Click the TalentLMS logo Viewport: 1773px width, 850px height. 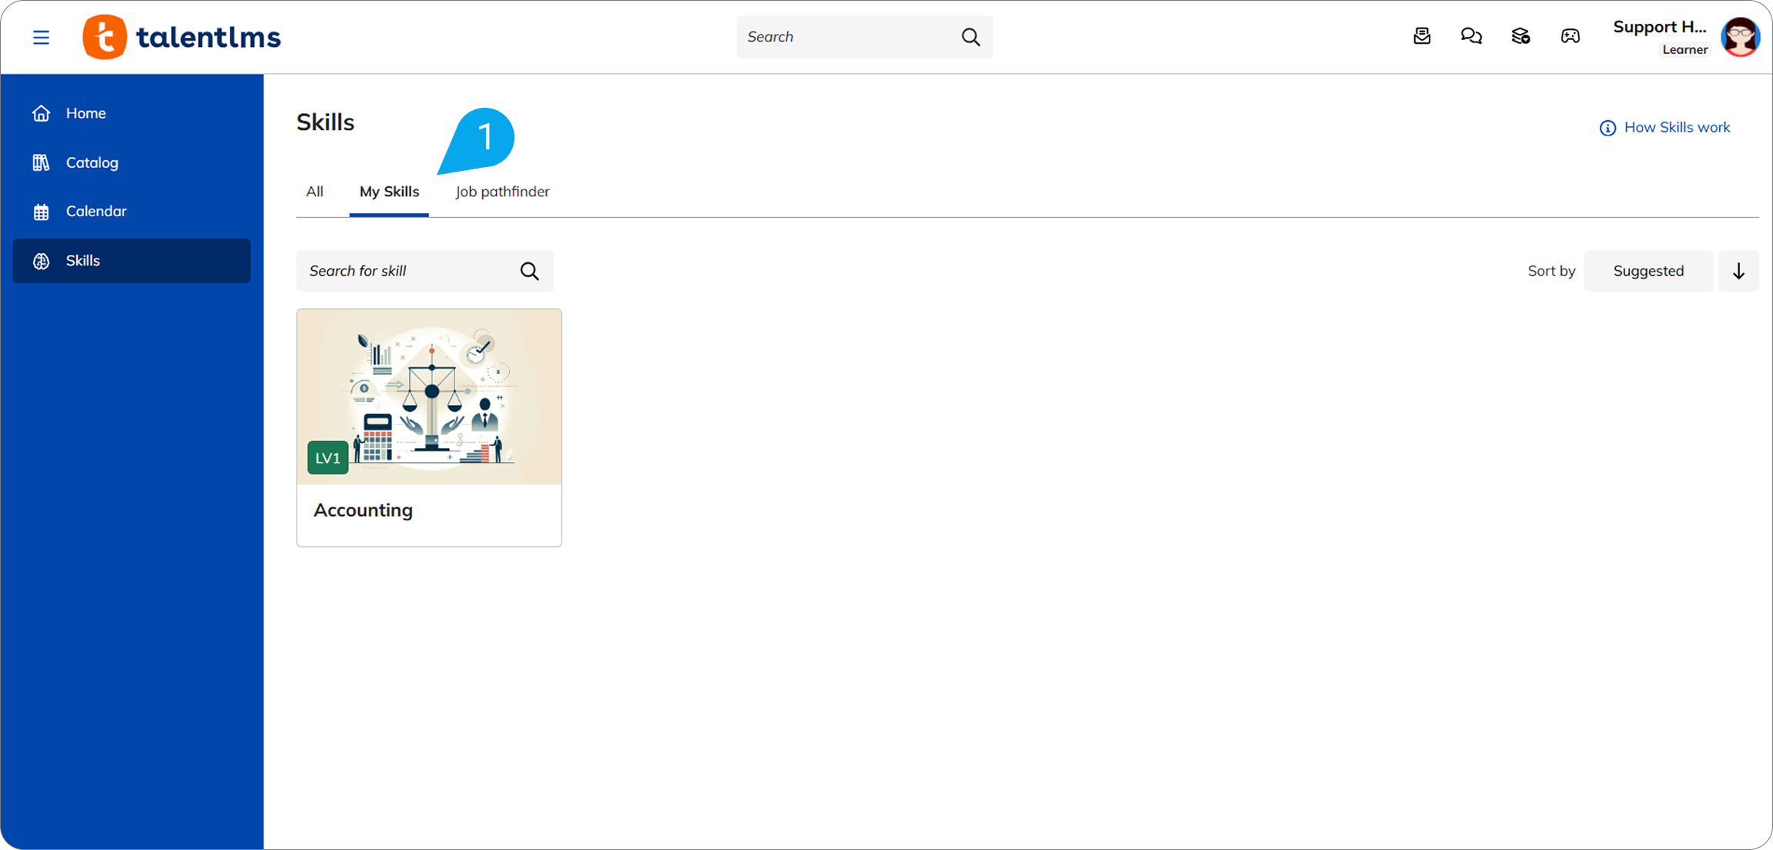tap(183, 37)
